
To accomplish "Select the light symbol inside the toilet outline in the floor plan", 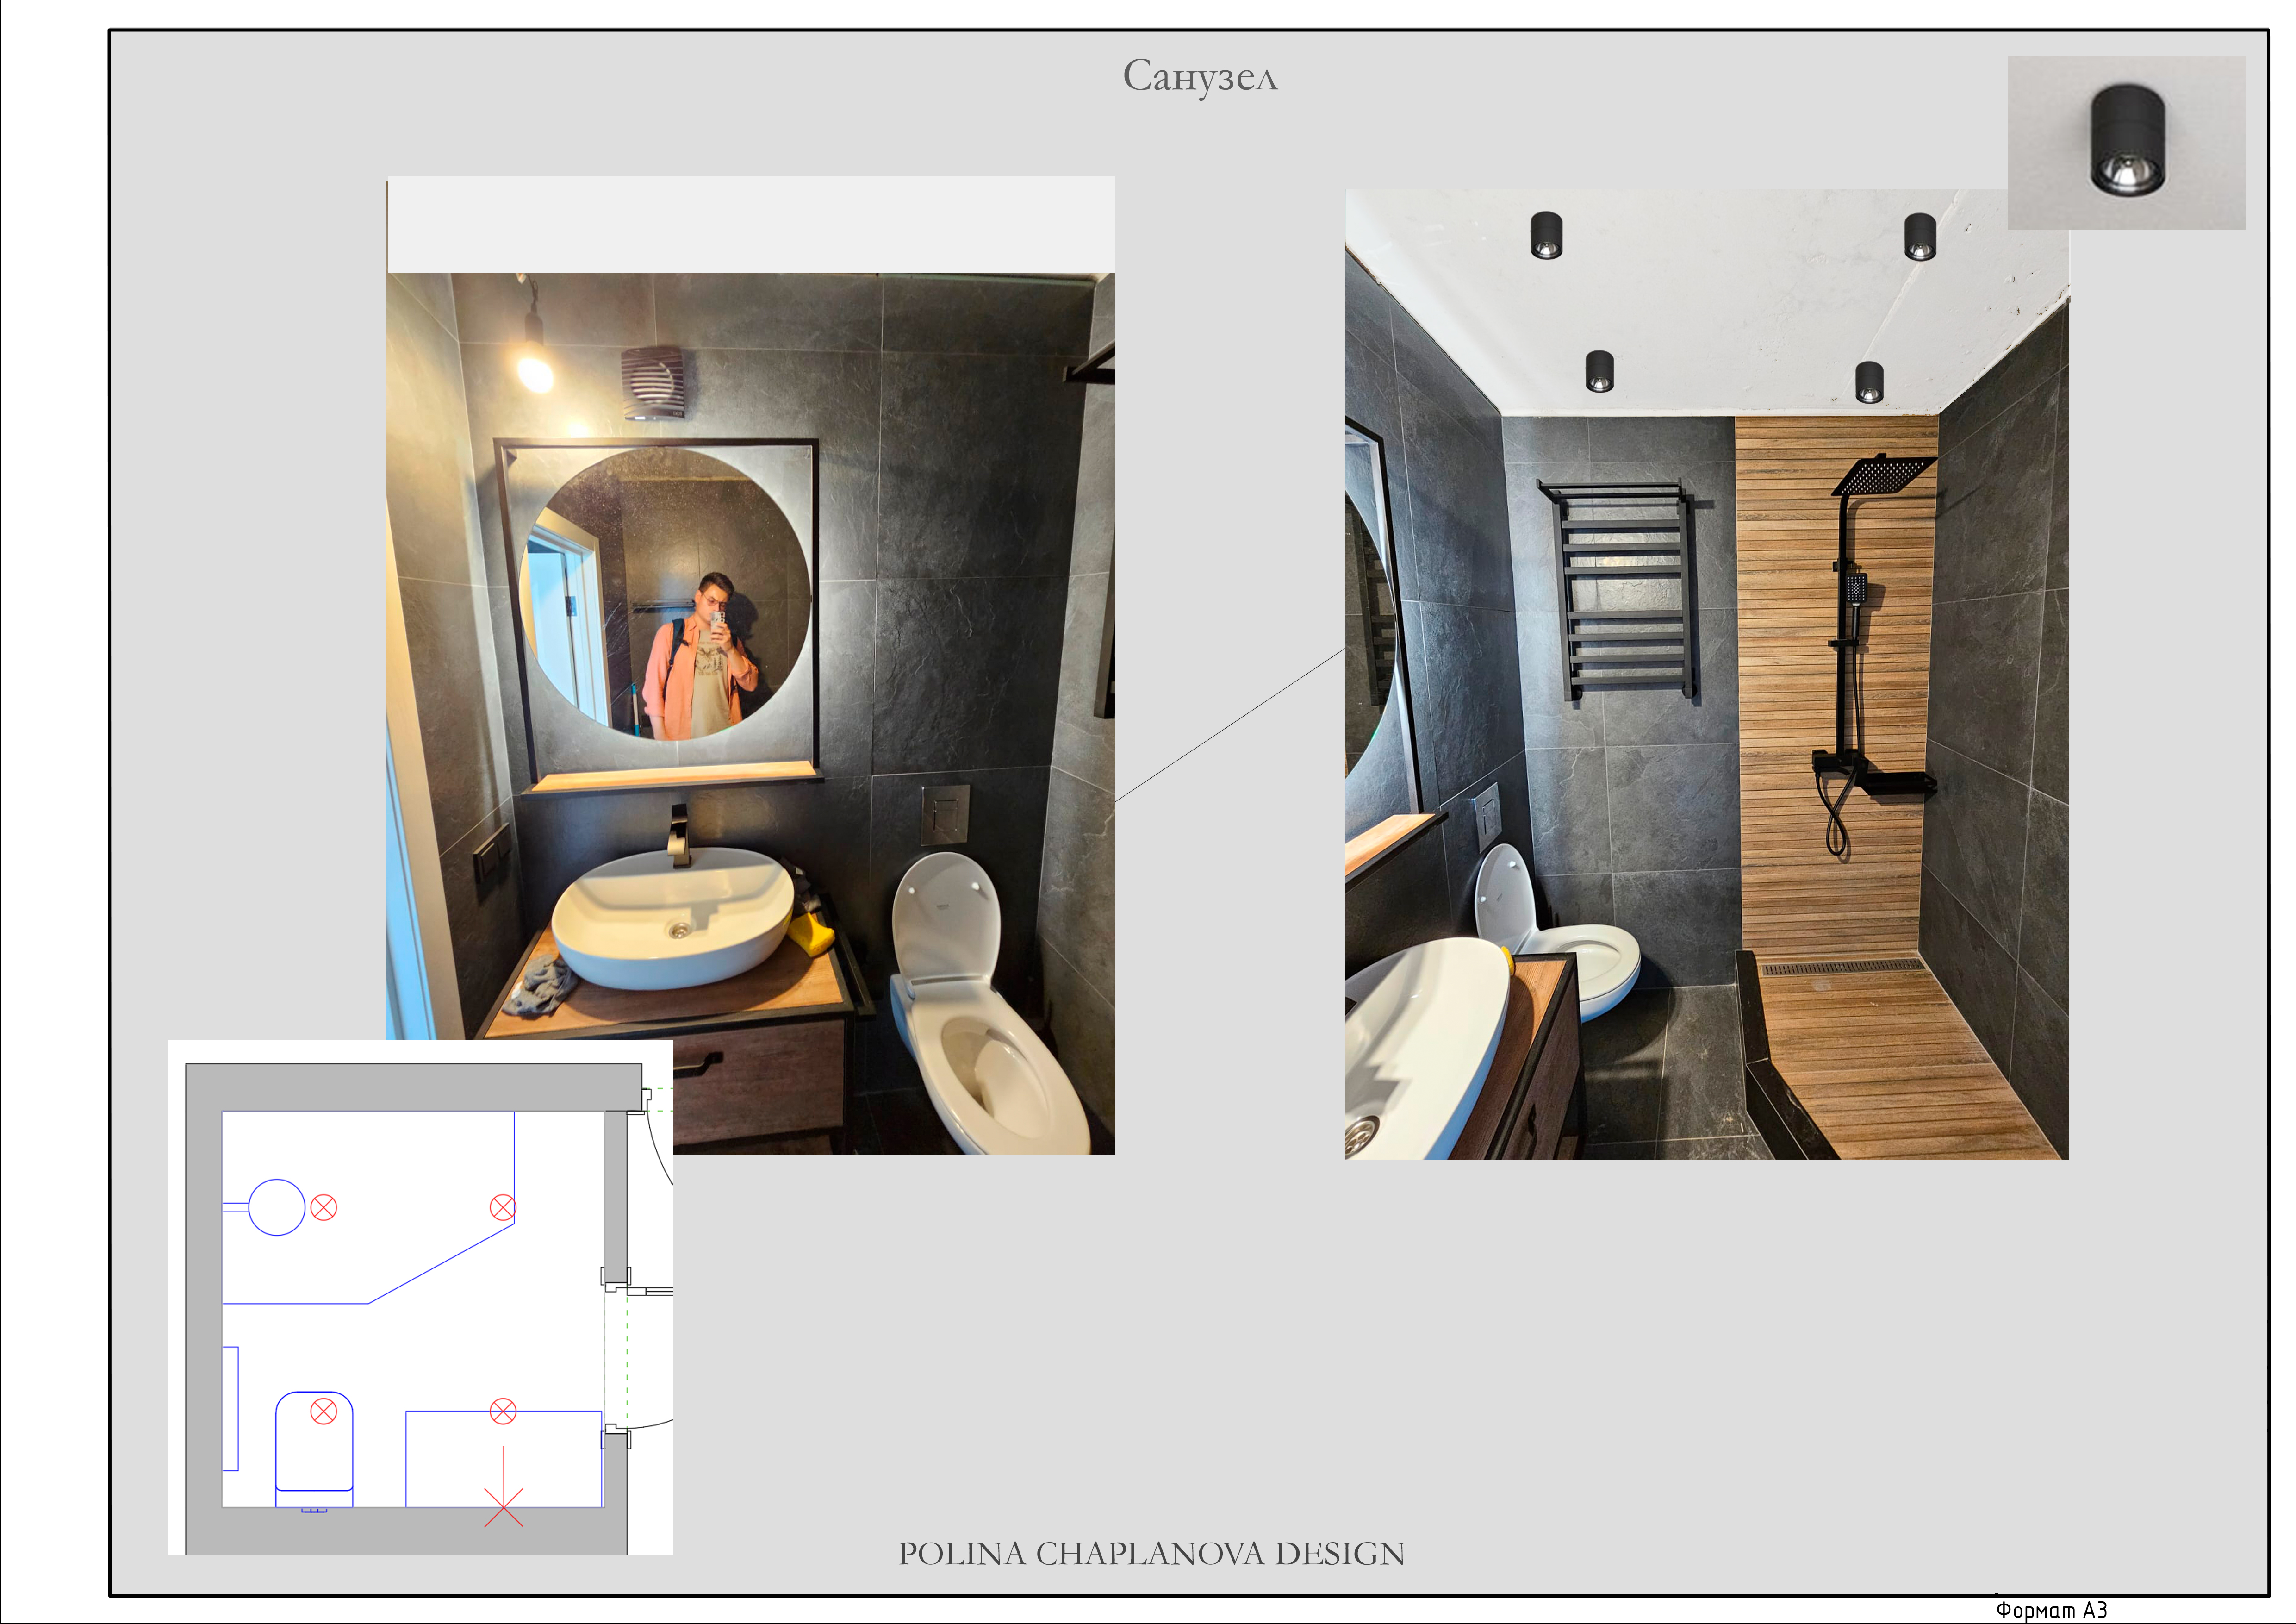I will coord(324,1412).
